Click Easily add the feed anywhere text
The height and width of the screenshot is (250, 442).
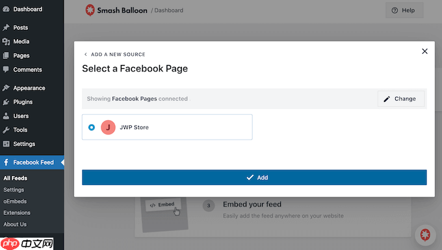tap(283, 216)
